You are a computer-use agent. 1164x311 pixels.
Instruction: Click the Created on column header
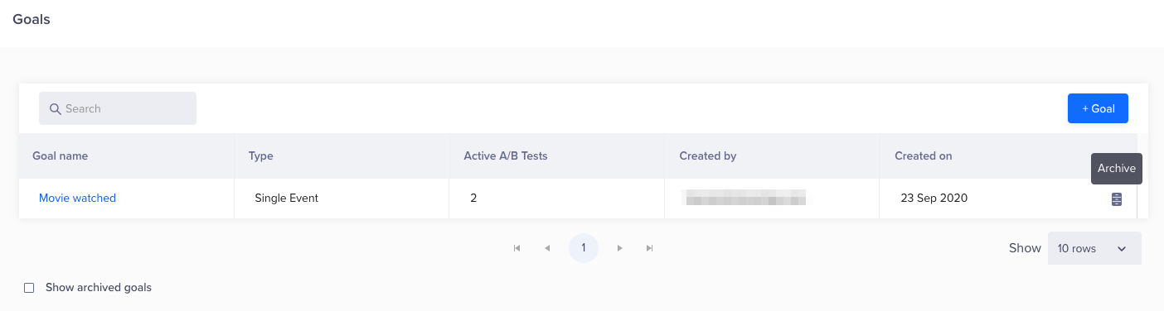click(923, 155)
